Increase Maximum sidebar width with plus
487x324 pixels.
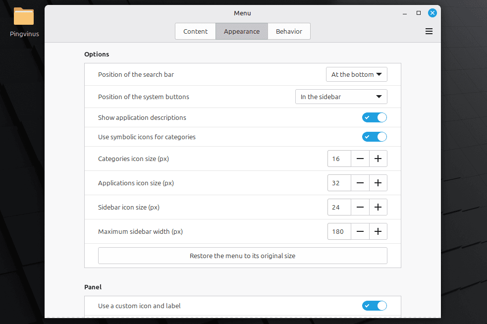point(378,231)
